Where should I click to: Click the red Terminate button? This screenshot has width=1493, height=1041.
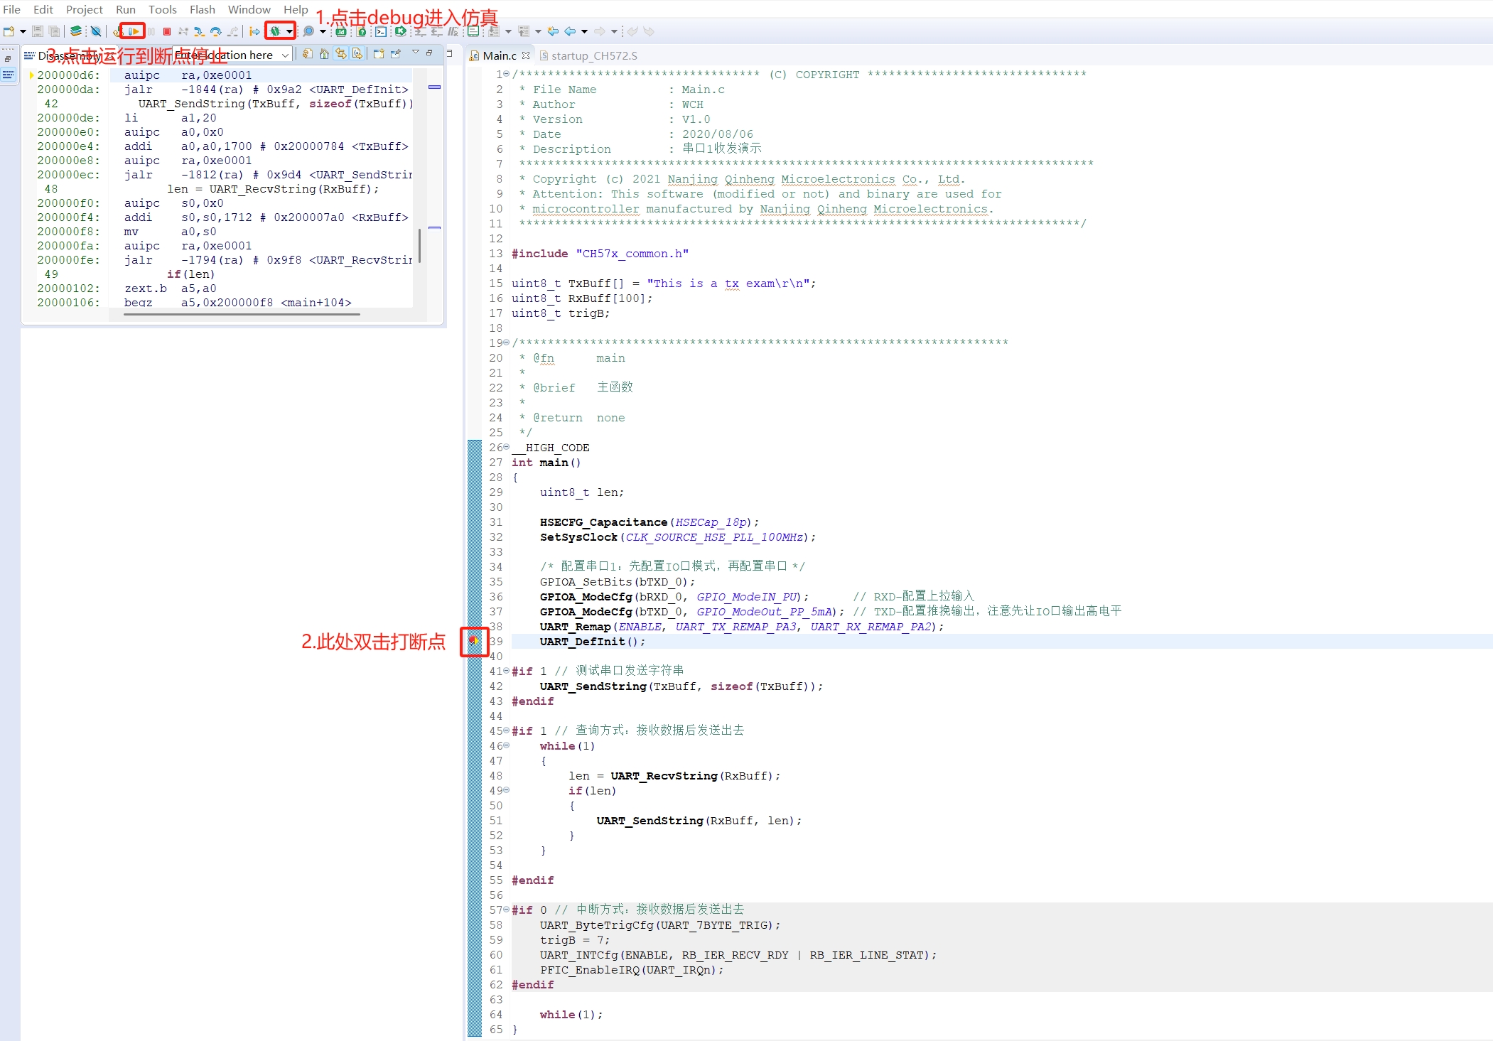pos(167,31)
